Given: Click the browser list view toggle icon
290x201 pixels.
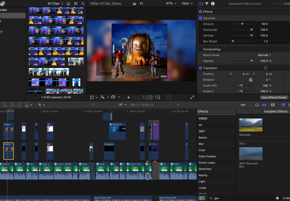Looking at the screenshot, I should 68,3.
